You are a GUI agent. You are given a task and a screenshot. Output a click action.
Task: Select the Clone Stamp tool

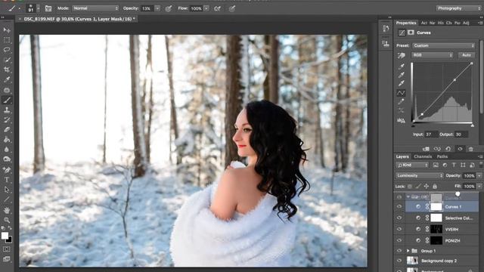pyautogui.click(x=7, y=110)
